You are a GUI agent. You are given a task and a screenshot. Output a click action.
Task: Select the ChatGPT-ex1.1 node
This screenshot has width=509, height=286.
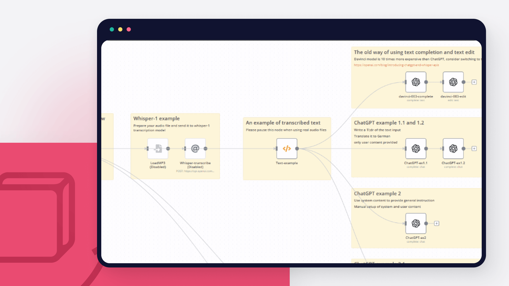point(415,149)
